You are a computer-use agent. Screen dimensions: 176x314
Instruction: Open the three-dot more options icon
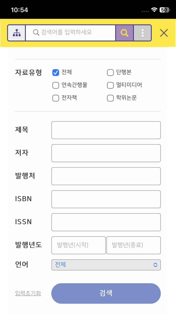pyautogui.click(x=142, y=33)
